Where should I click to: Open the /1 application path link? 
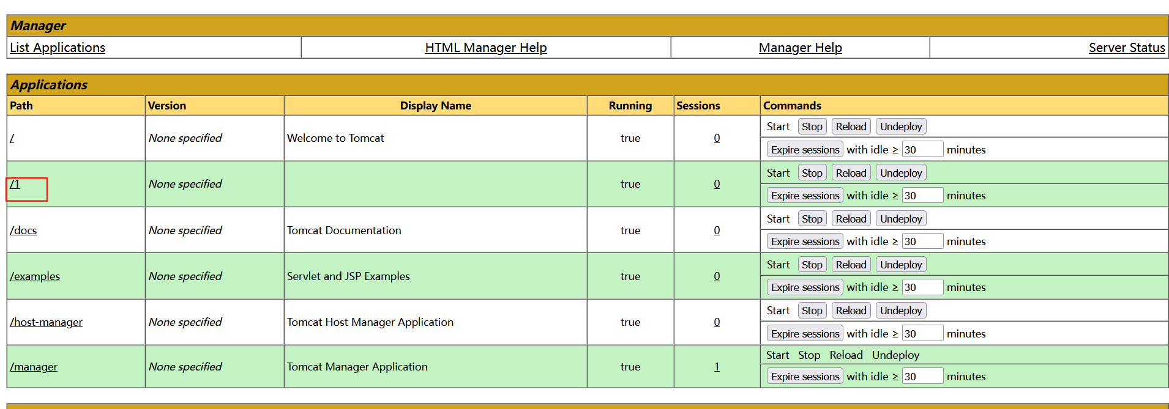pyautogui.click(x=15, y=184)
